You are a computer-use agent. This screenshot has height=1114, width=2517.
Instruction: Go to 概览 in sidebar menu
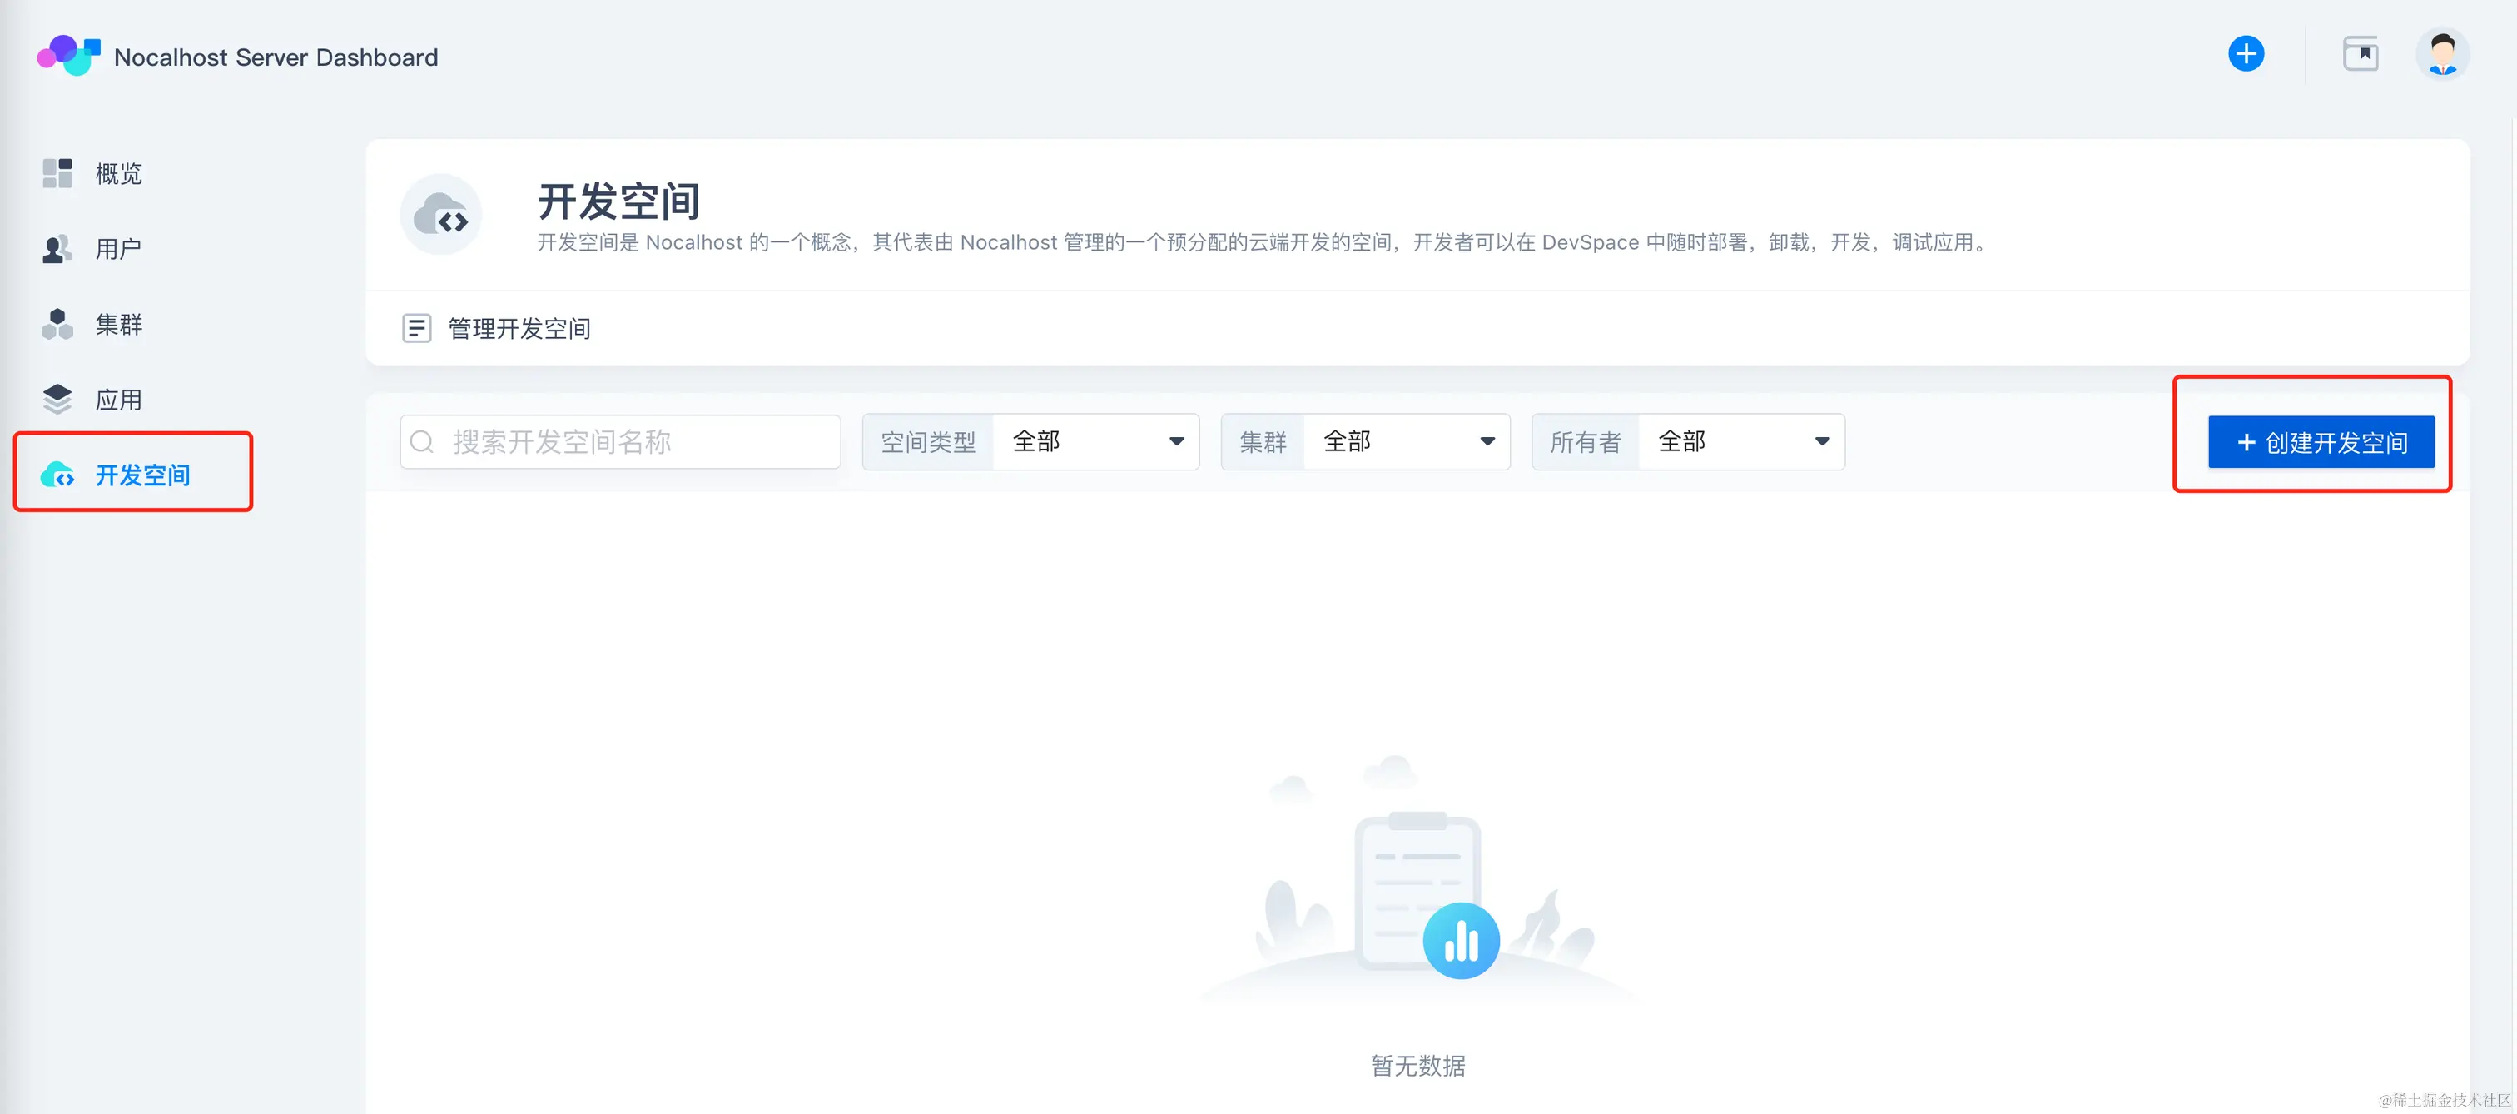click(118, 174)
